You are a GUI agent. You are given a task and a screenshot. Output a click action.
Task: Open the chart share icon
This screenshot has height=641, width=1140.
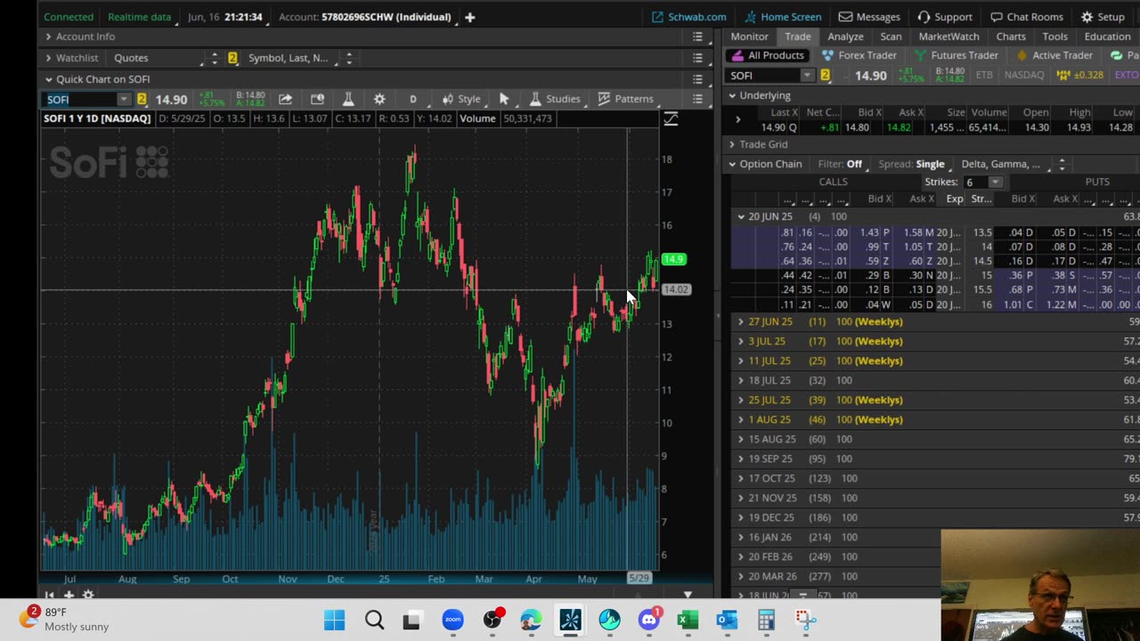point(285,99)
